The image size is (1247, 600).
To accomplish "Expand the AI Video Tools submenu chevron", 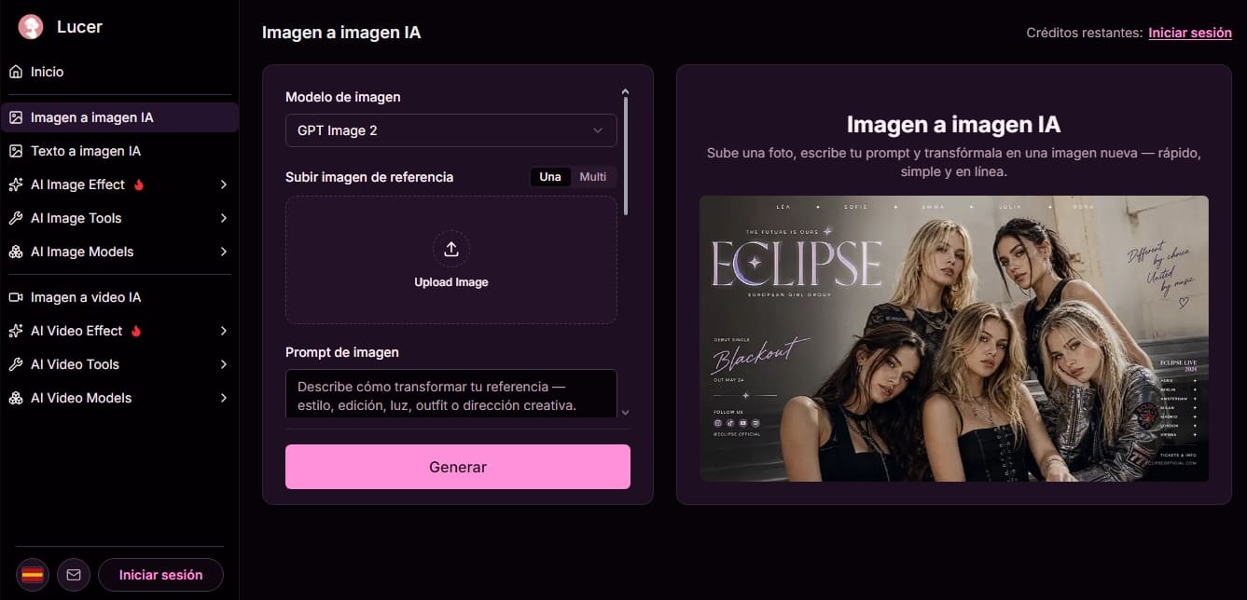I will click(224, 364).
